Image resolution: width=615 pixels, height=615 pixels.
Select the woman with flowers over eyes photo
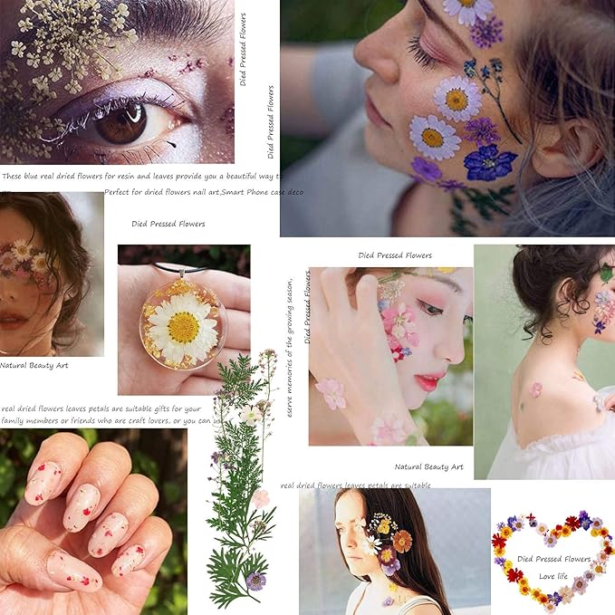(x=52, y=274)
